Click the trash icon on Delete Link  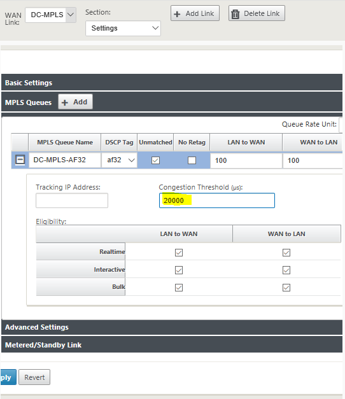pos(236,14)
